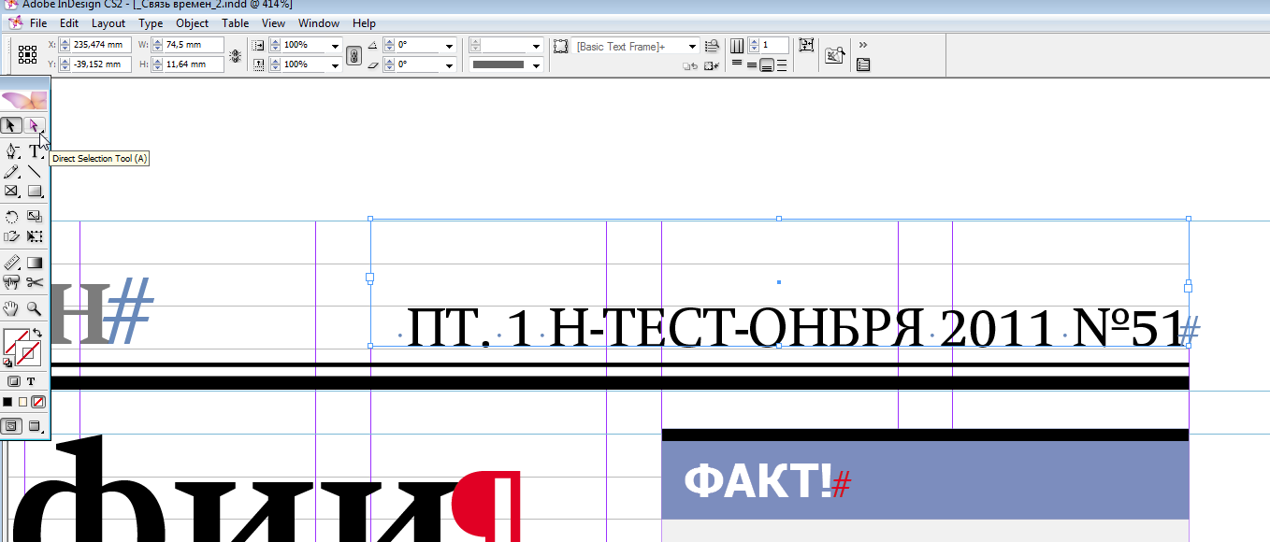Choose the Gradient tool
1270x542 pixels.
click(x=35, y=263)
